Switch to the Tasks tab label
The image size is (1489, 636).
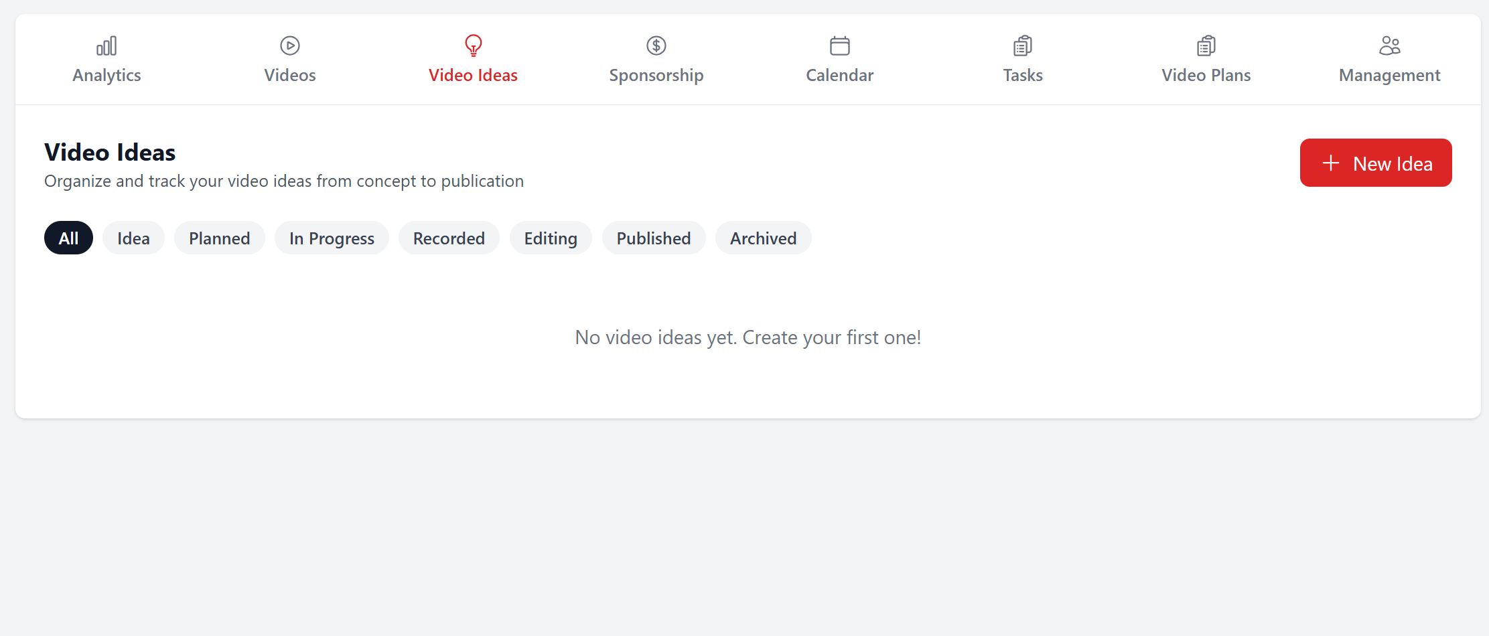tap(1023, 75)
